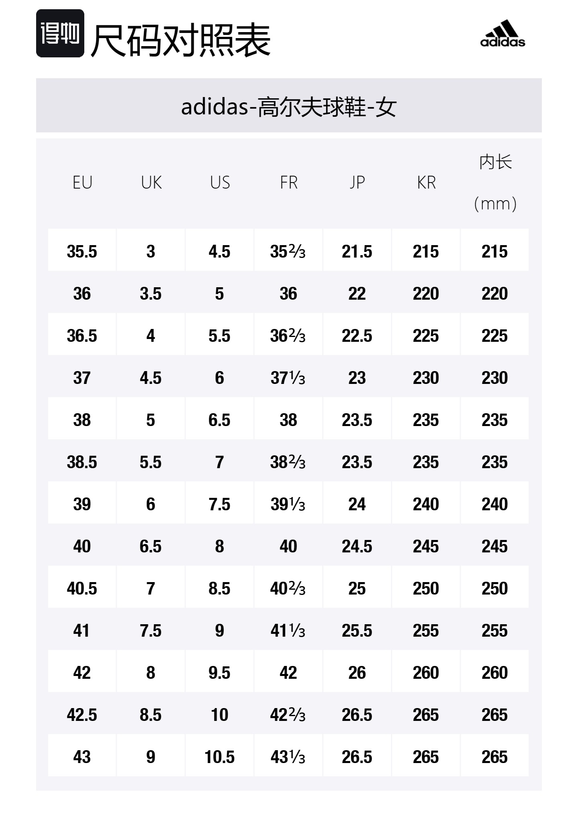Viewport: 578px width, 822px height.
Task: Click the 内长 (mm) column header
Action: [x=495, y=183]
